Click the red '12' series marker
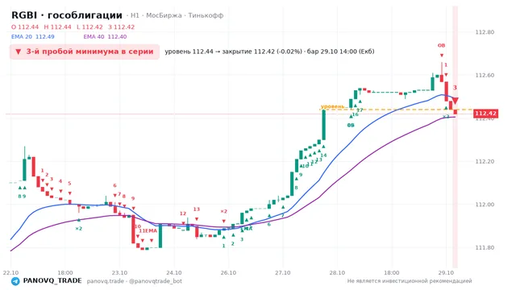 point(183,213)
